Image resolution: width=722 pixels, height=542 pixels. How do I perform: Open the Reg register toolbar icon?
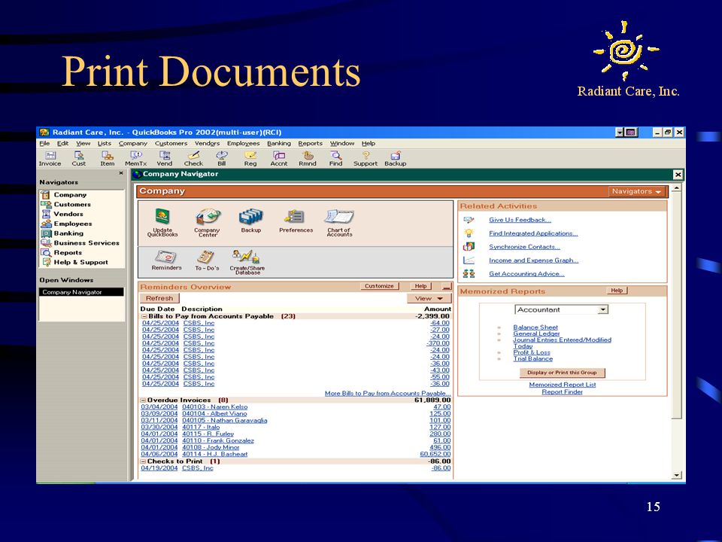(250, 159)
